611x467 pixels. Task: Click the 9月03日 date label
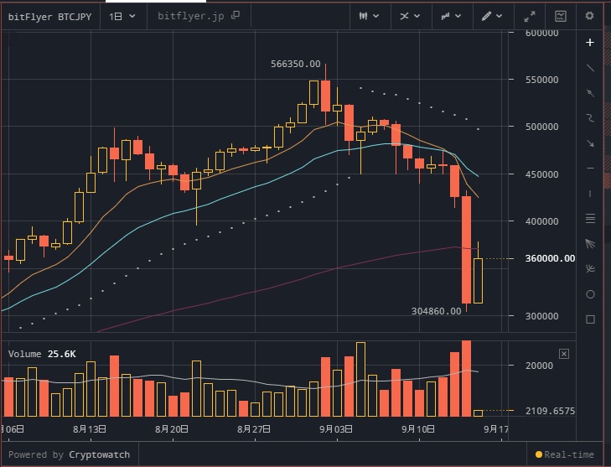click(336, 429)
